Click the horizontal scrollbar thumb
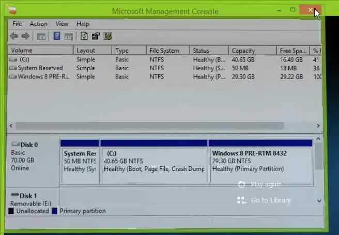 point(150,126)
